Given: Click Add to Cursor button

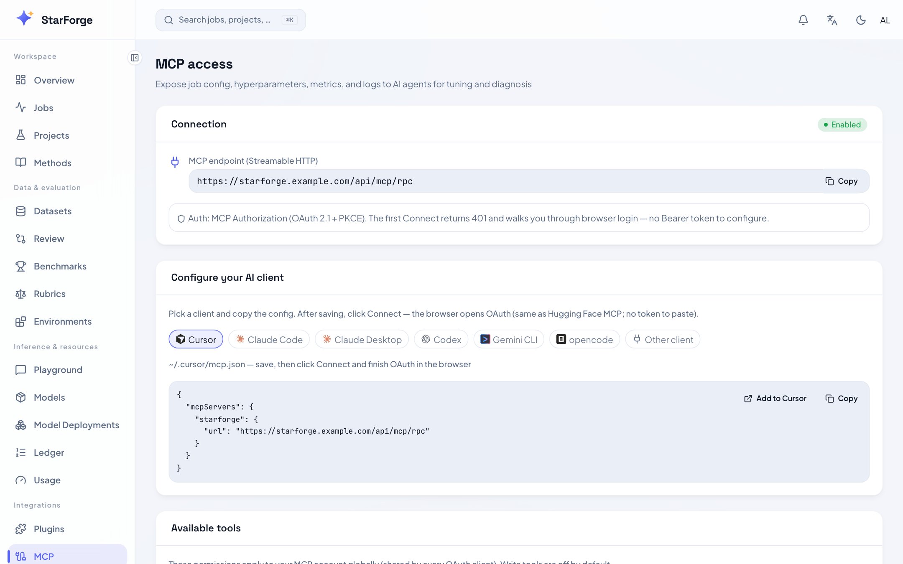Looking at the screenshot, I should click(775, 398).
